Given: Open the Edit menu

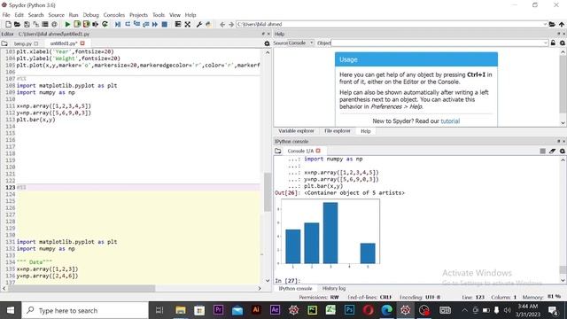Looking at the screenshot, I should [19, 15].
